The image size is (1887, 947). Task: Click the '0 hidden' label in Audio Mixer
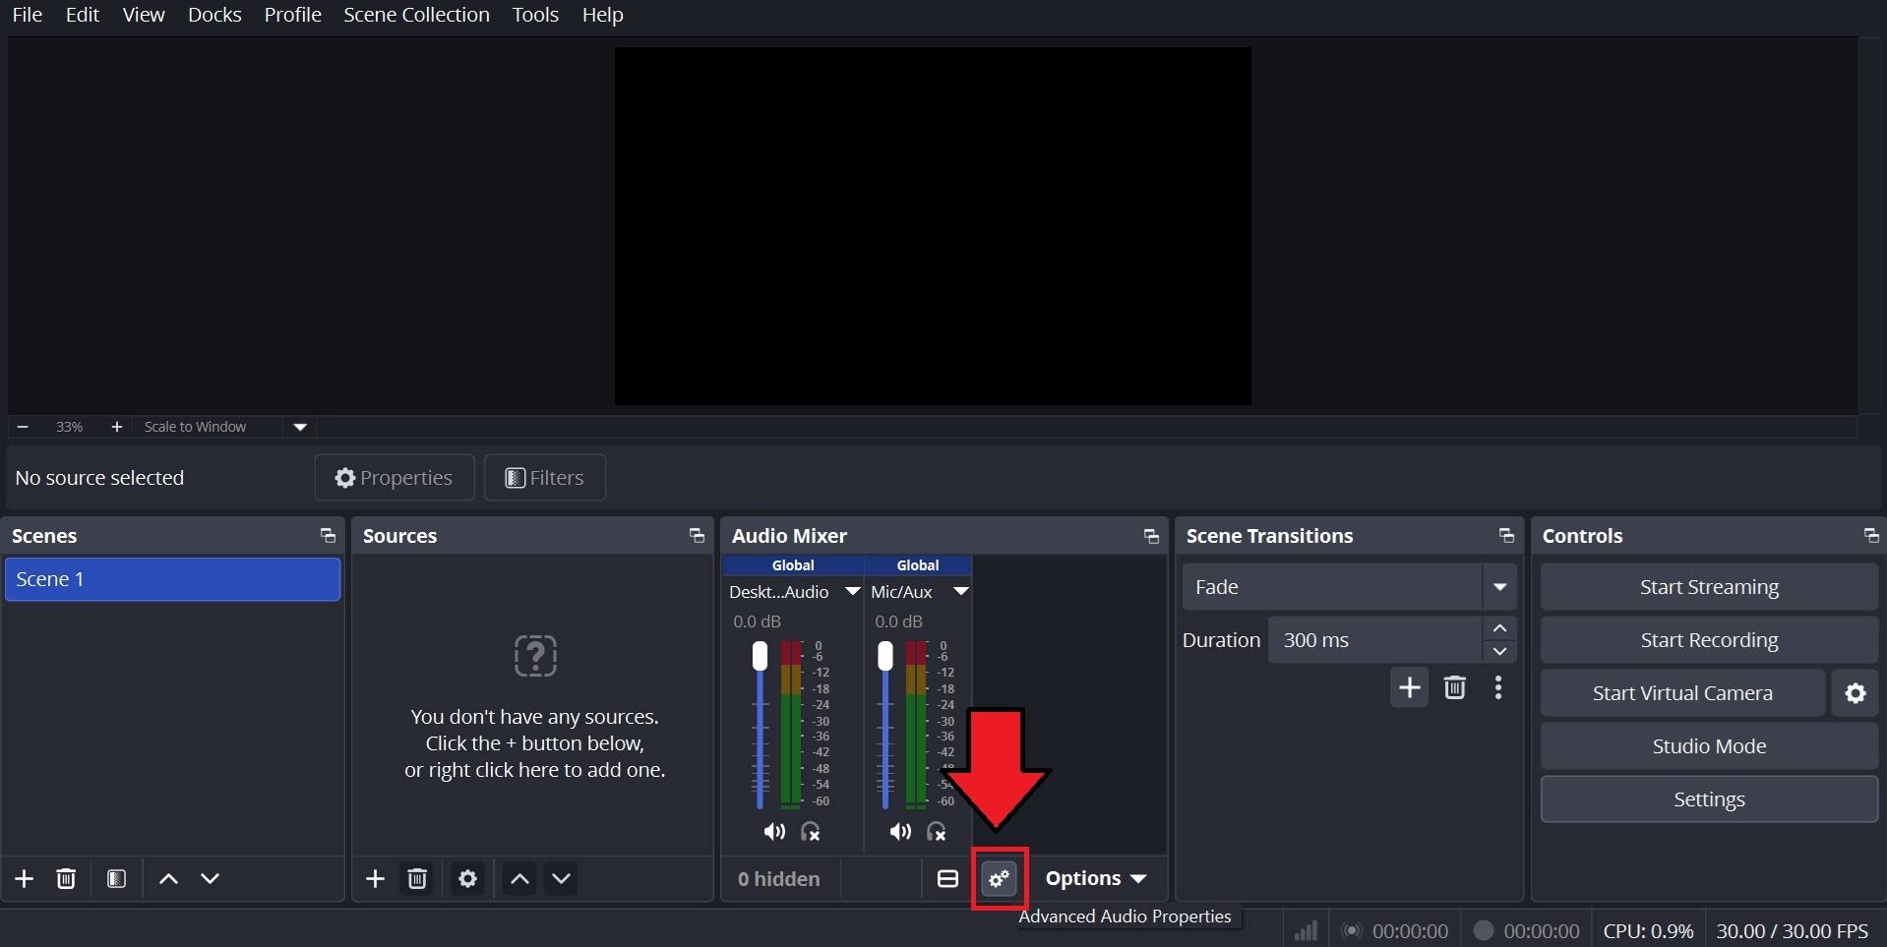point(779,879)
